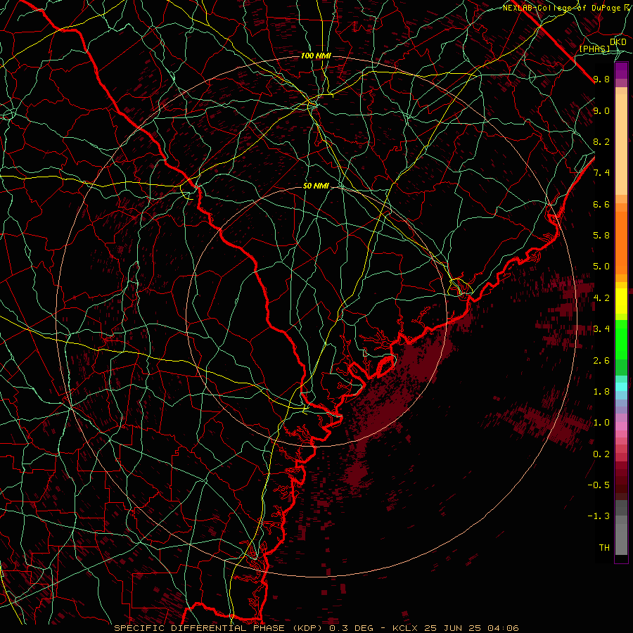Screen dimensions: 633x633
Task: Click the 8.2 value on color scale
Action: (601, 141)
